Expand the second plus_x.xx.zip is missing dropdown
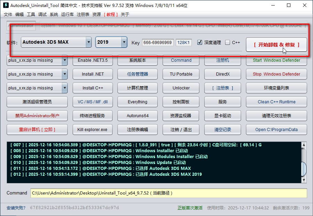This screenshot has width=313, height=216. tap(65, 74)
